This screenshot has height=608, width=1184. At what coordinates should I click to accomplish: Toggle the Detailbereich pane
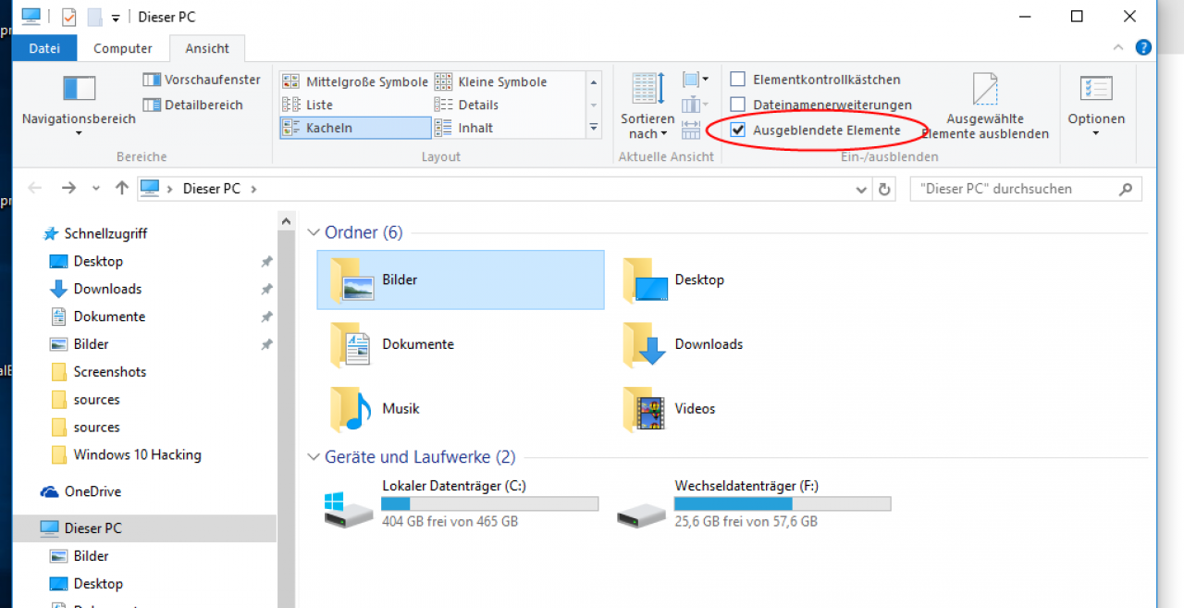(x=193, y=105)
